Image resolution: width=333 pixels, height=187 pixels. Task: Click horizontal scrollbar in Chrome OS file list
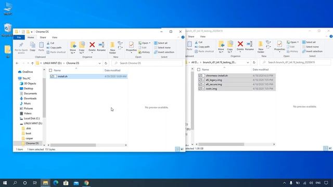73,145
